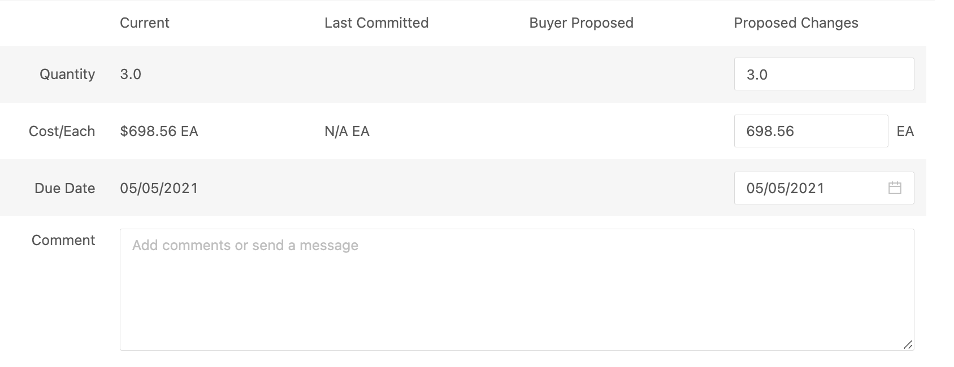
Task: Click the Due Date row label
Action: pyautogui.click(x=64, y=188)
